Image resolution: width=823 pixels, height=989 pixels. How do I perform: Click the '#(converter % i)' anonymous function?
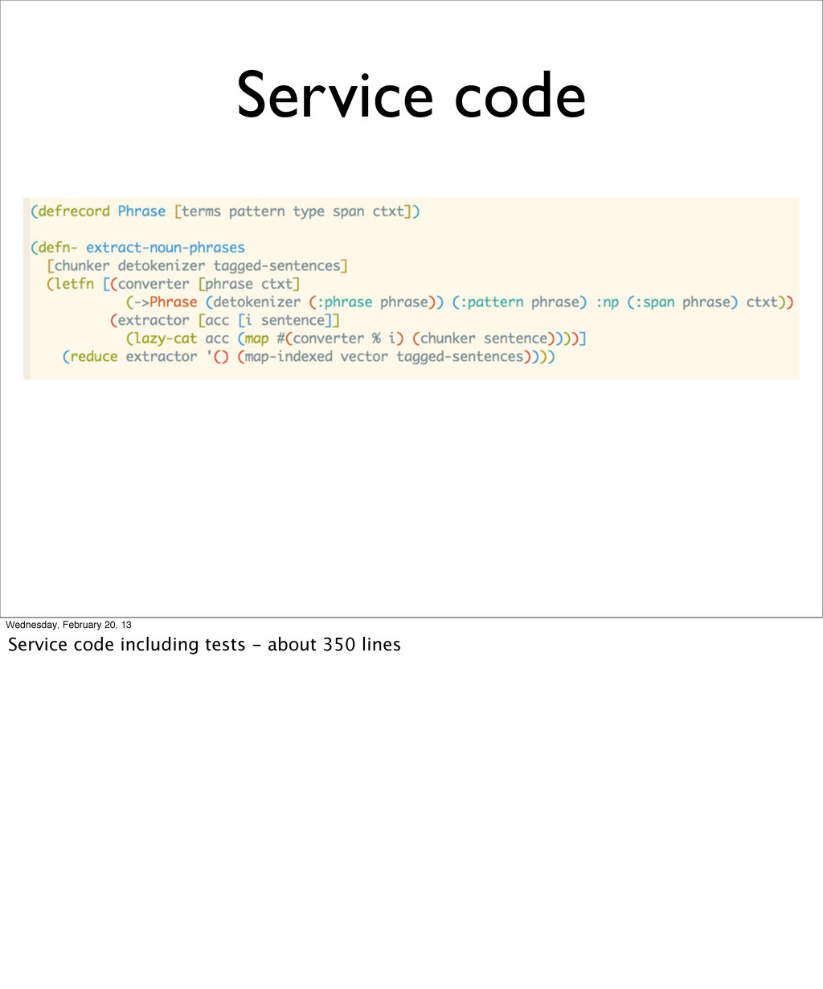(x=340, y=339)
